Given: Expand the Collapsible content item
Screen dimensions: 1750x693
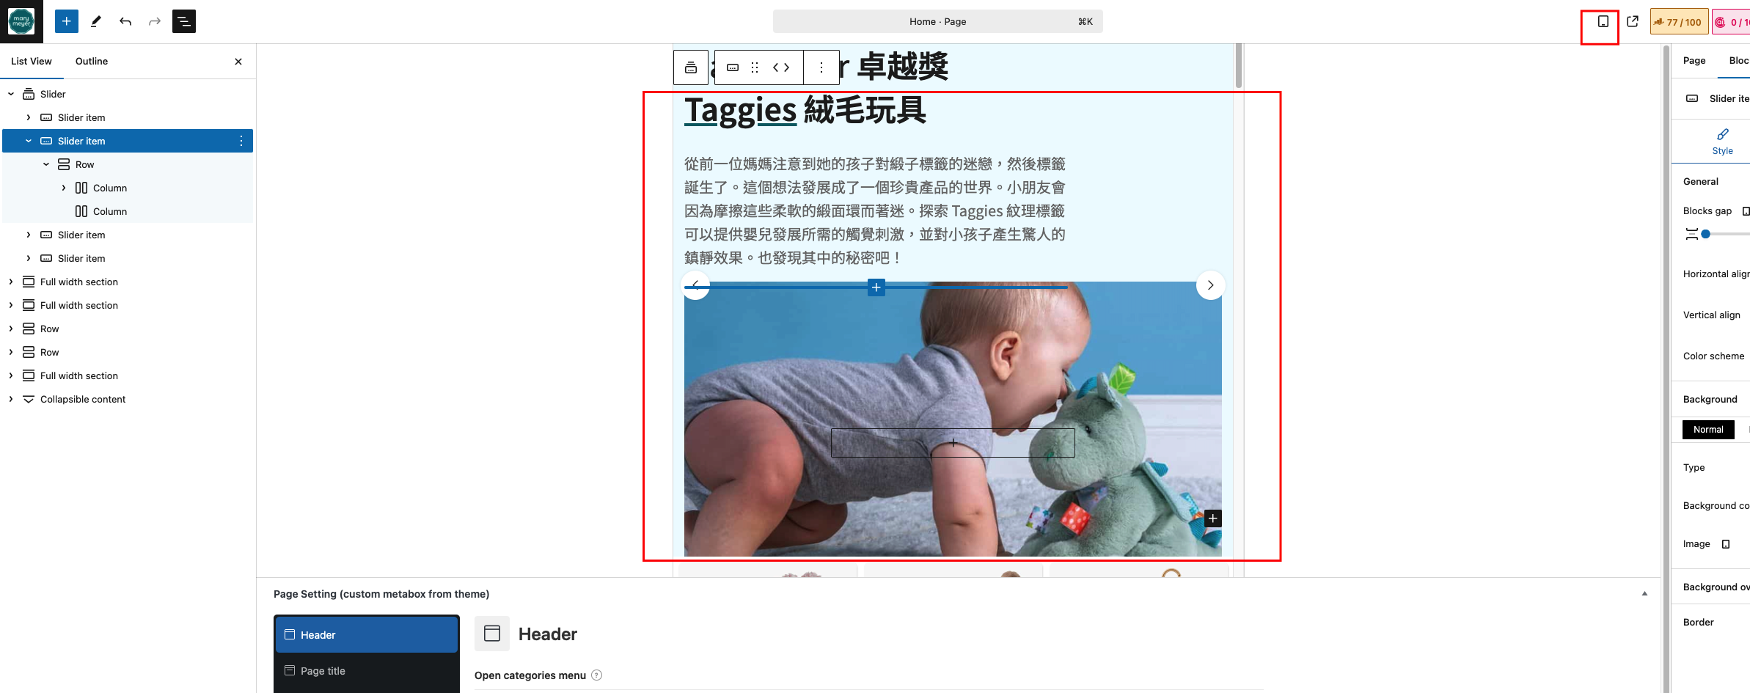Looking at the screenshot, I should [x=11, y=399].
